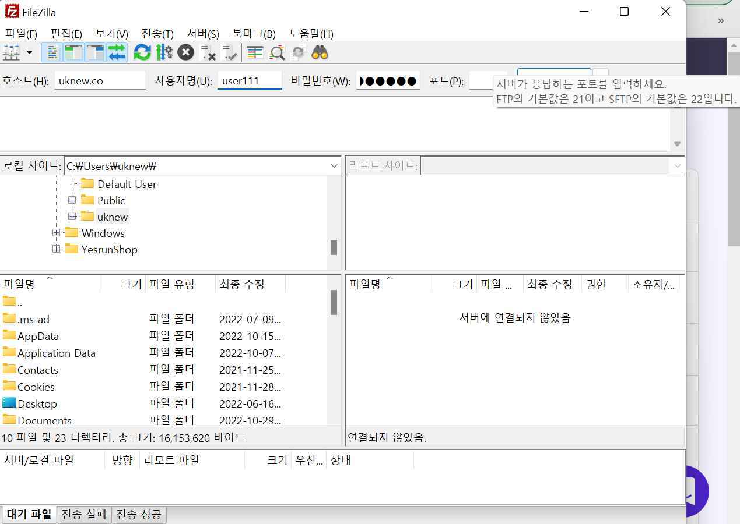
Task: Sort local list by 파일명 column
Action: 50,284
